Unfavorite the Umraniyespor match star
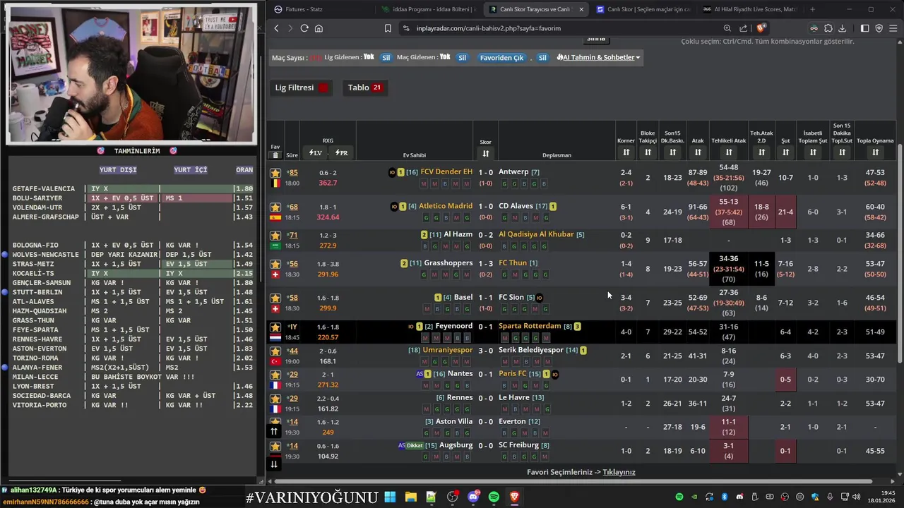The height and width of the screenshot is (508, 904). 275,351
